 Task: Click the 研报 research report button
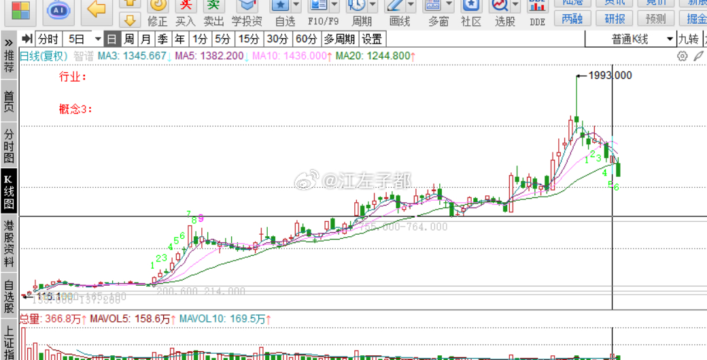tap(614, 18)
